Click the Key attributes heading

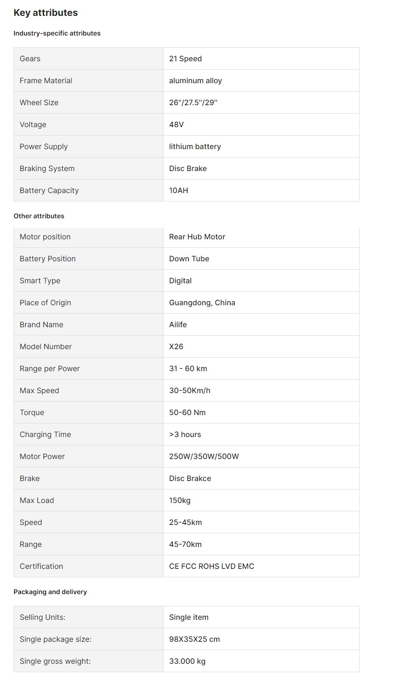[46, 13]
